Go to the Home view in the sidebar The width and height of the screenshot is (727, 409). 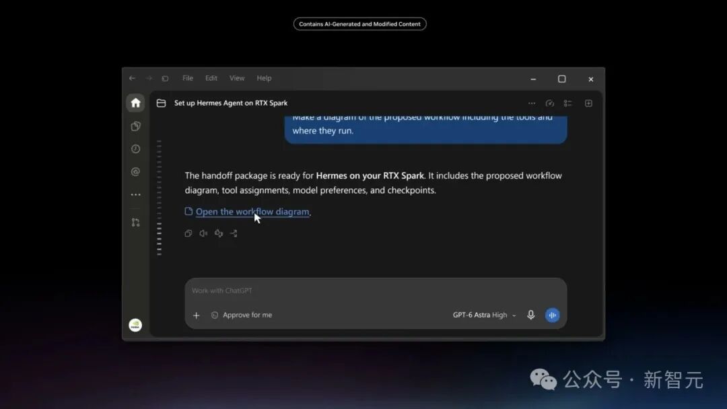point(135,103)
